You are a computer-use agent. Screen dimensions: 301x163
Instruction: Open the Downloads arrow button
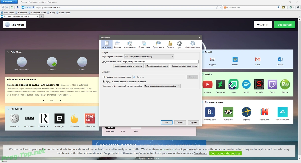(298, 7)
